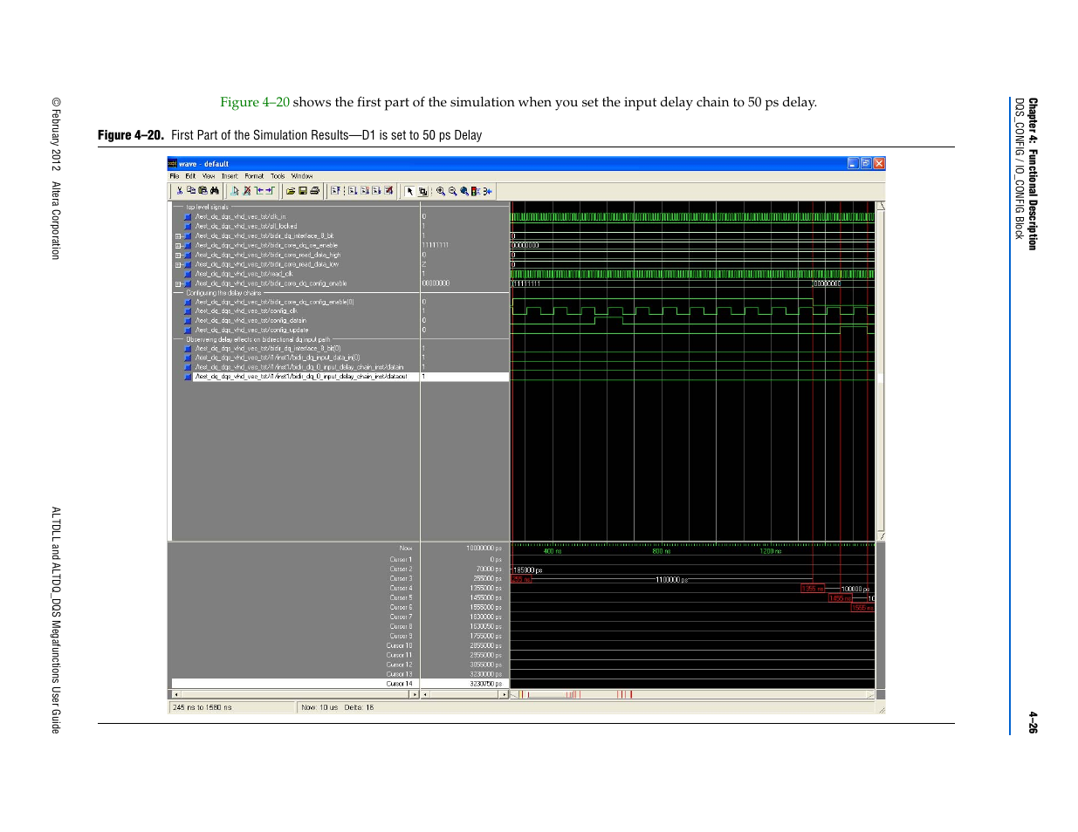Click the Copy icon in wave toolbar
The height and width of the screenshot is (832, 1078).
(x=191, y=190)
